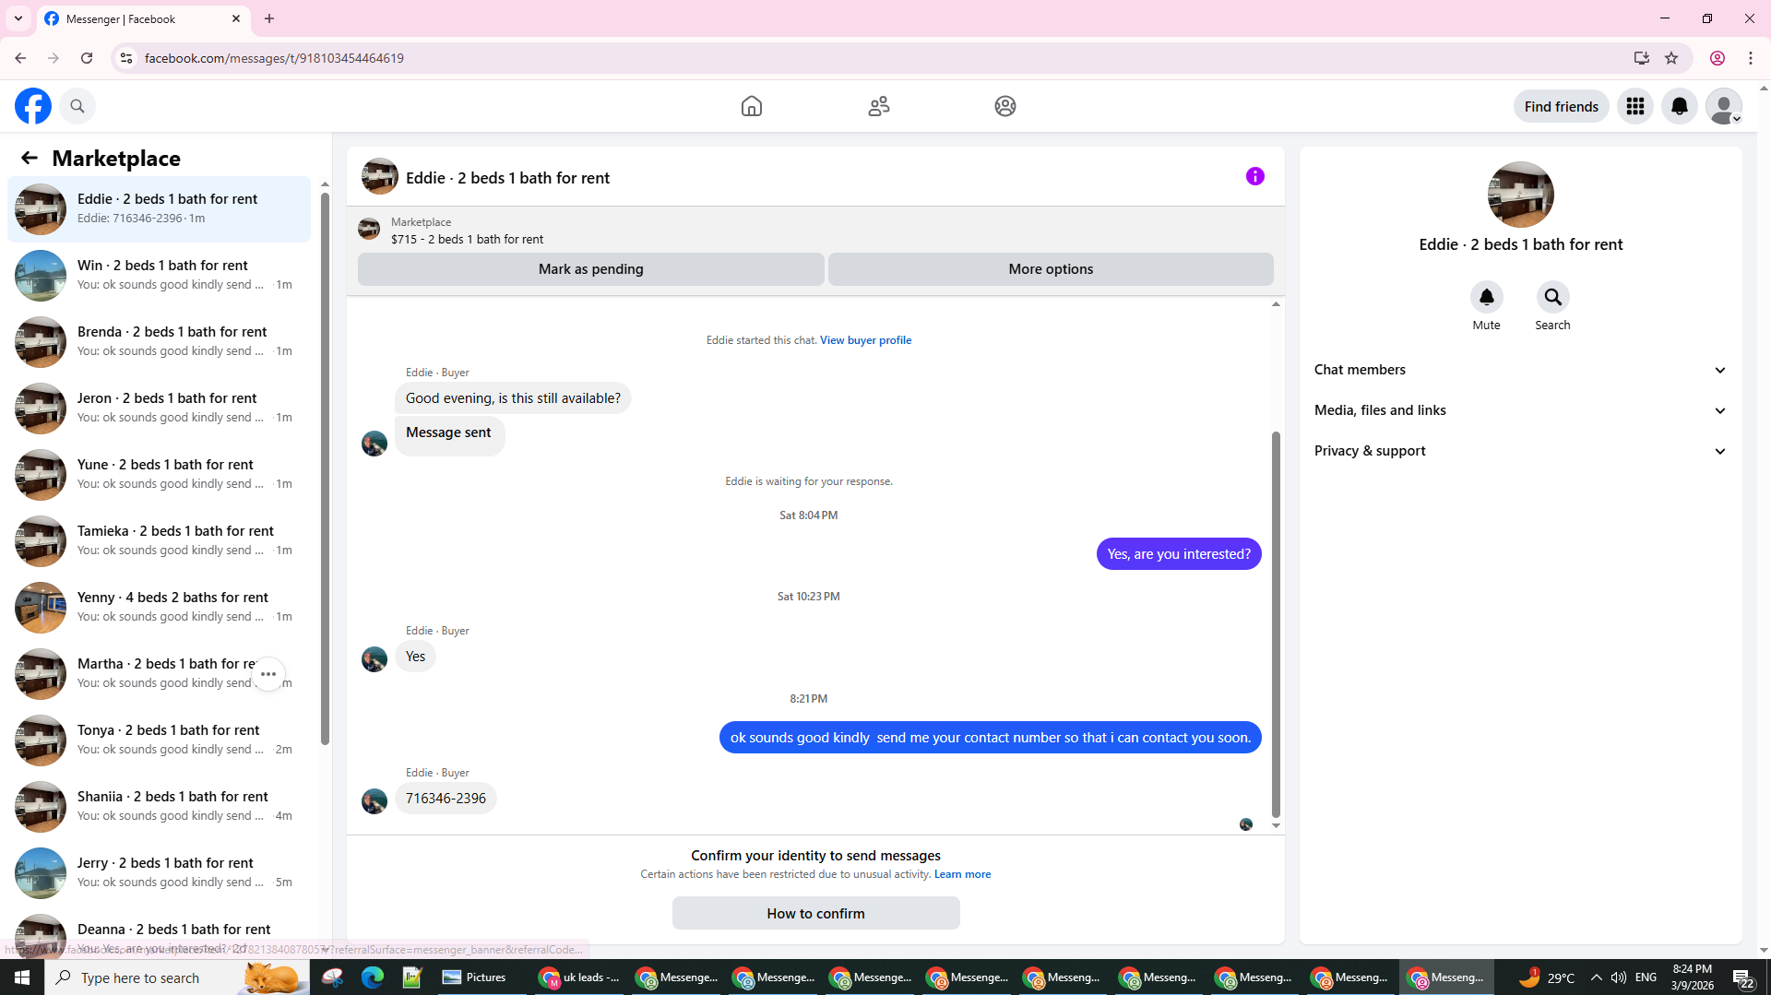The height and width of the screenshot is (995, 1771).
Task: Open Friends icon in top navigation
Action: point(879,106)
